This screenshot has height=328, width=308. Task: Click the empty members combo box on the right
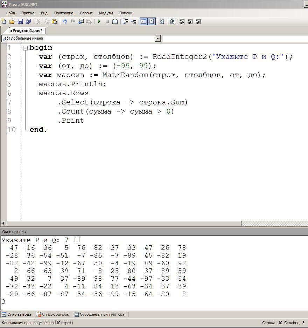(235, 39)
